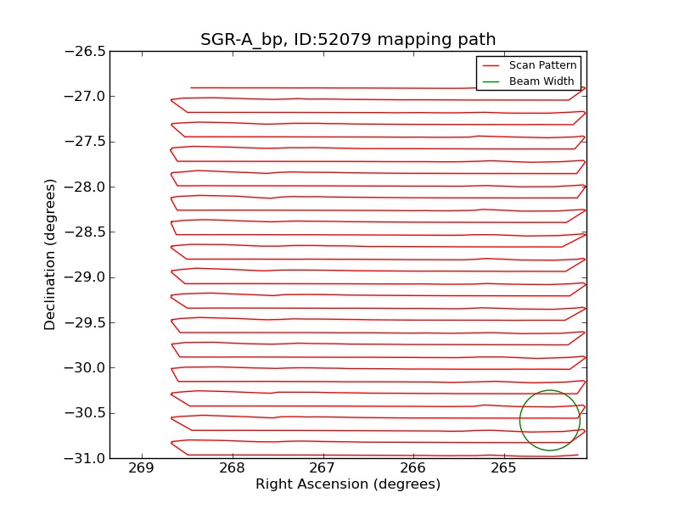Click the y-axis tick label −29.0

coord(84,277)
